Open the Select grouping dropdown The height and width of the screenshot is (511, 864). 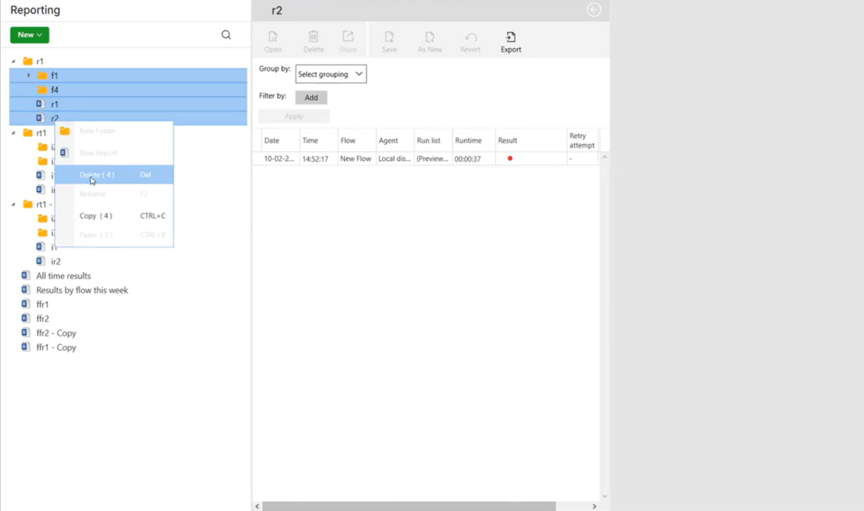(331, 74)
